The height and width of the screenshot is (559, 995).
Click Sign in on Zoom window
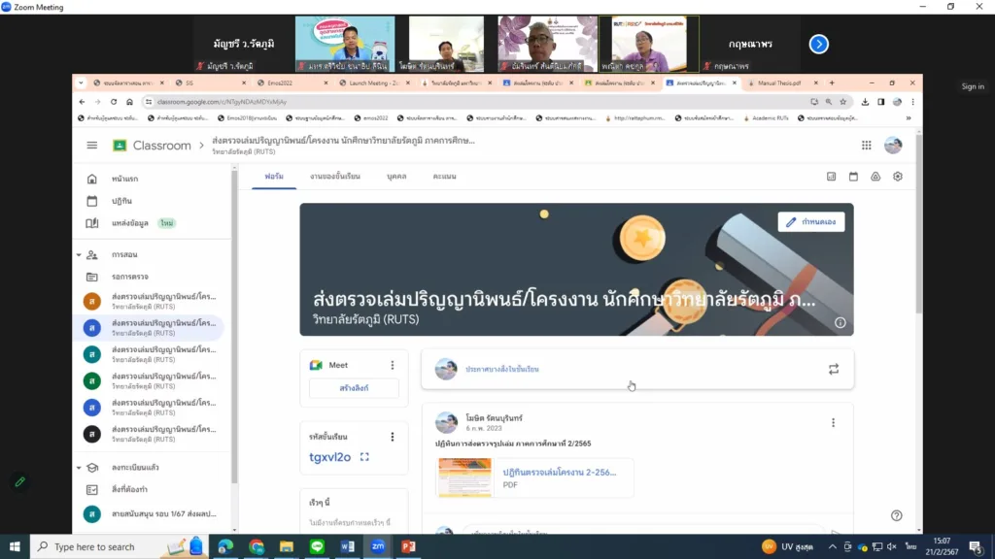tap(972, 86)
